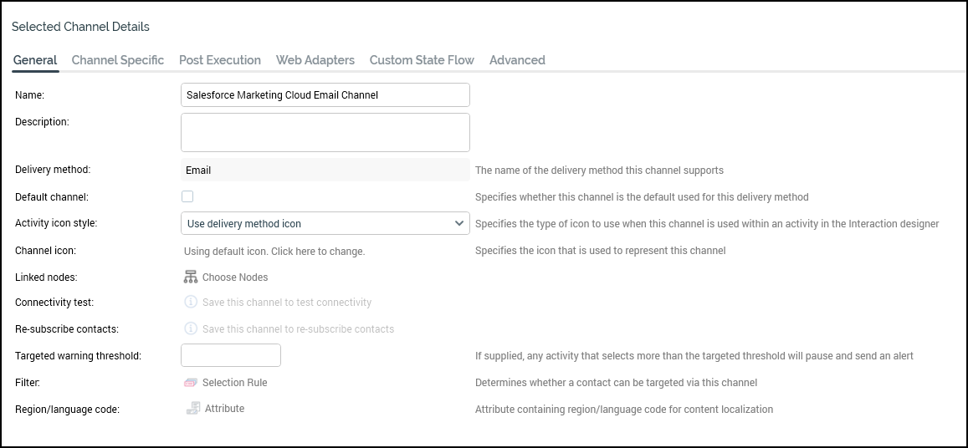This screenshot has width=968, height=448.
Task: Select the Custom State Flow tab
Action: pyautogui.click(x=422, y=60)
